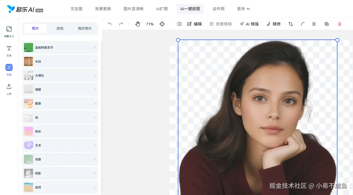This screenshot has width=353, height=195.
Task: Click the 圣帕特里克节 green thumbnail
Action: (29, 47)
